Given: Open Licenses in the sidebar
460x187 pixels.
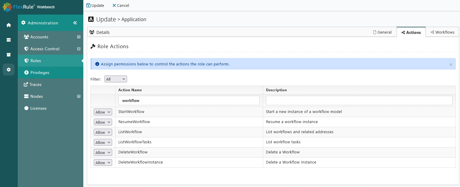Looking at the screenshot, I should coord(51,108).
